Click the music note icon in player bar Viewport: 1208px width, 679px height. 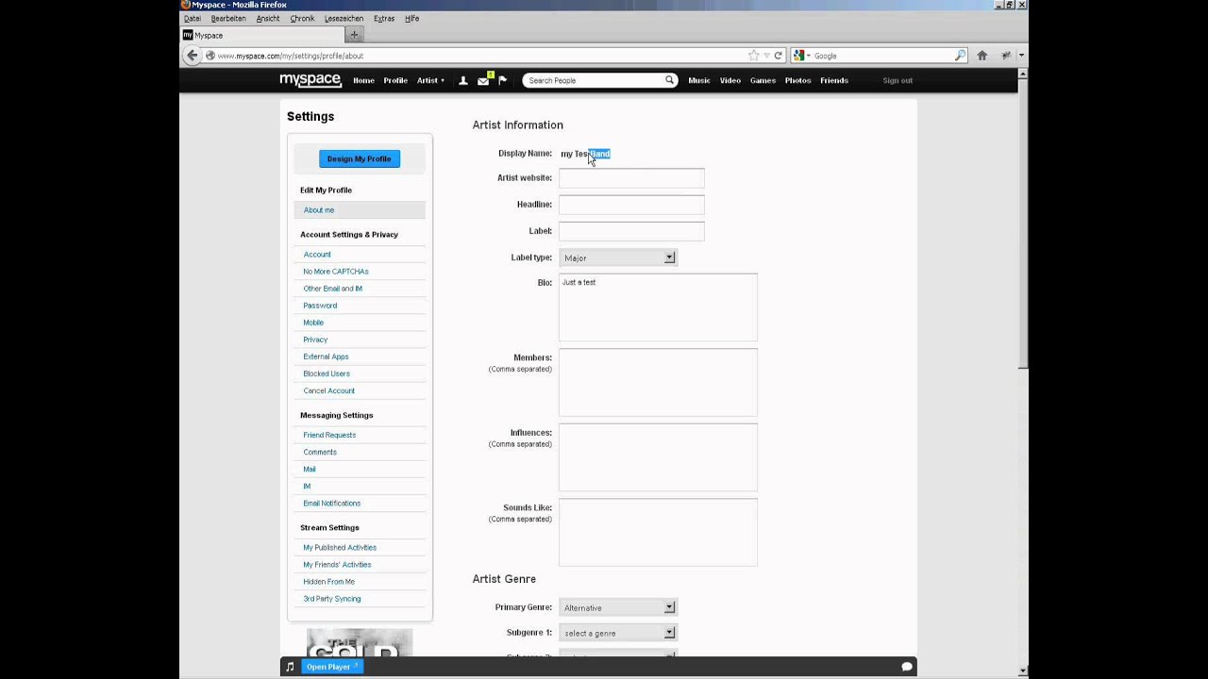(291, 667)
